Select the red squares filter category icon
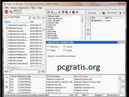Viewport: 129px width, 97px height. 66,12
